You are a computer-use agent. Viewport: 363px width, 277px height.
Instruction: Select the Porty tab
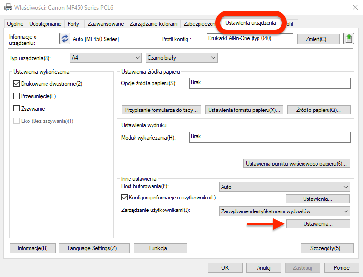click(x=73, y=24)
